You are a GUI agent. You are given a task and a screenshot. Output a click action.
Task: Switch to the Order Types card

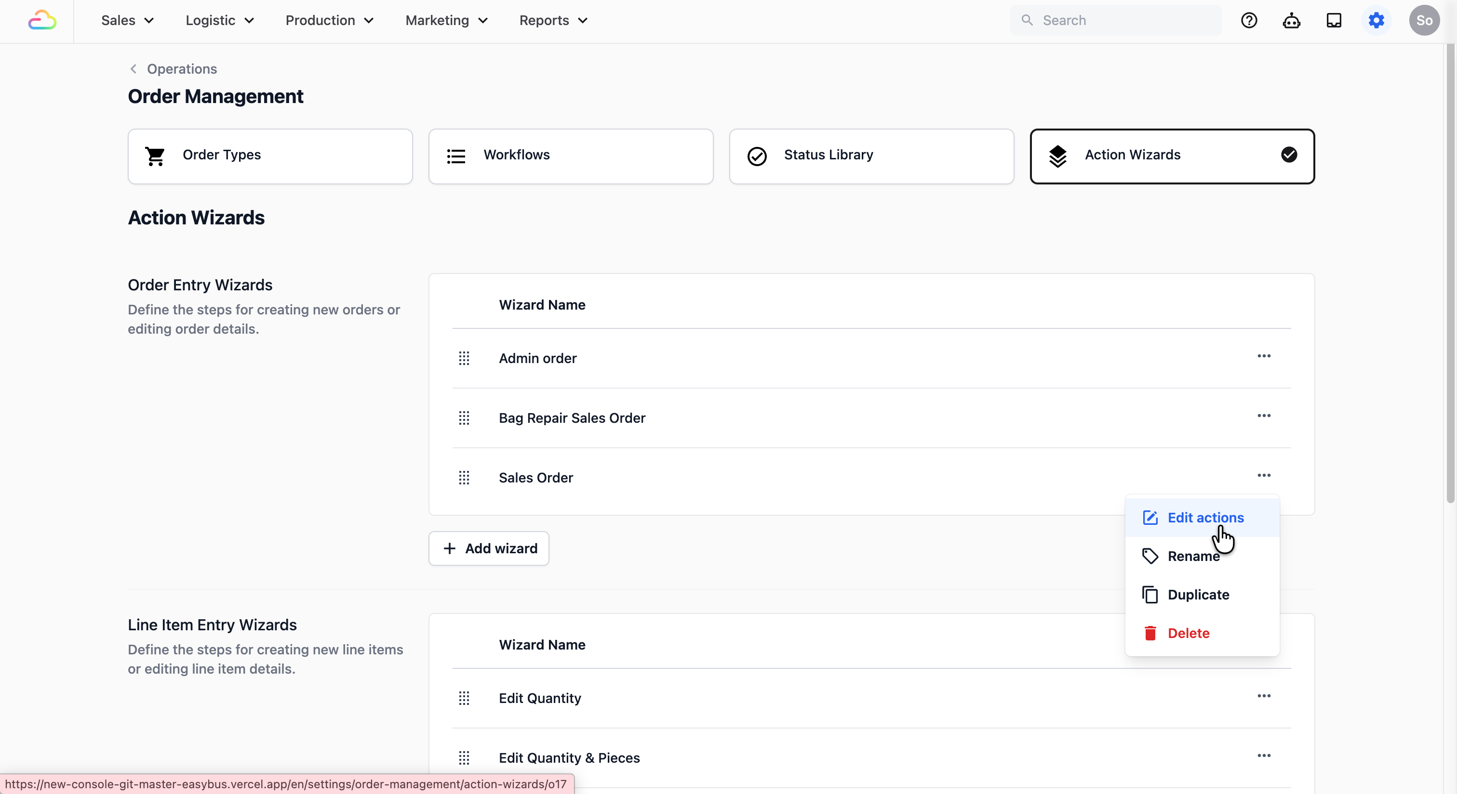[x=270, y=156]
